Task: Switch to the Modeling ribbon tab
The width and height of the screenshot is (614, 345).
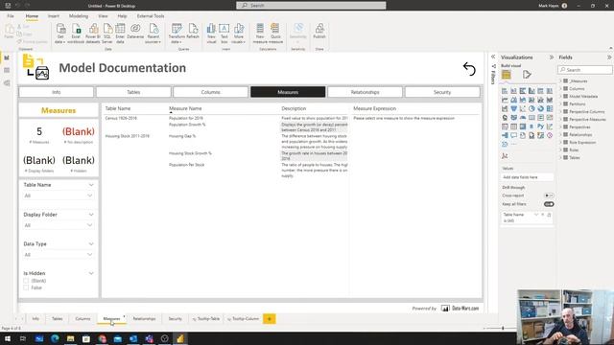Action: [x=79, y=16]
